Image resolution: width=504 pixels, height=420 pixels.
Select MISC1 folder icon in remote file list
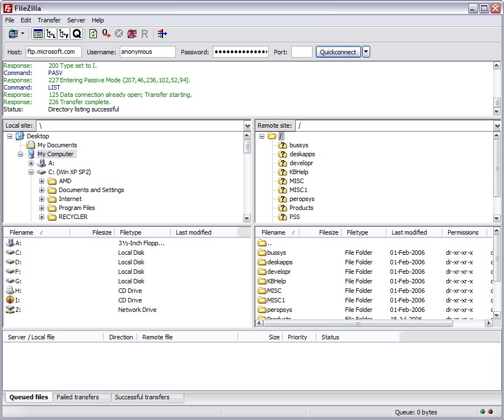pos(262,300)
